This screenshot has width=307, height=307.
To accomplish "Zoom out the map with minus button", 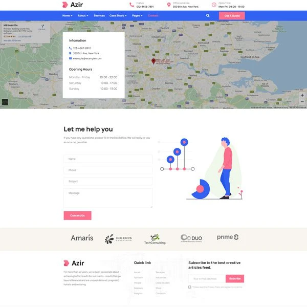I will (302, 102).
